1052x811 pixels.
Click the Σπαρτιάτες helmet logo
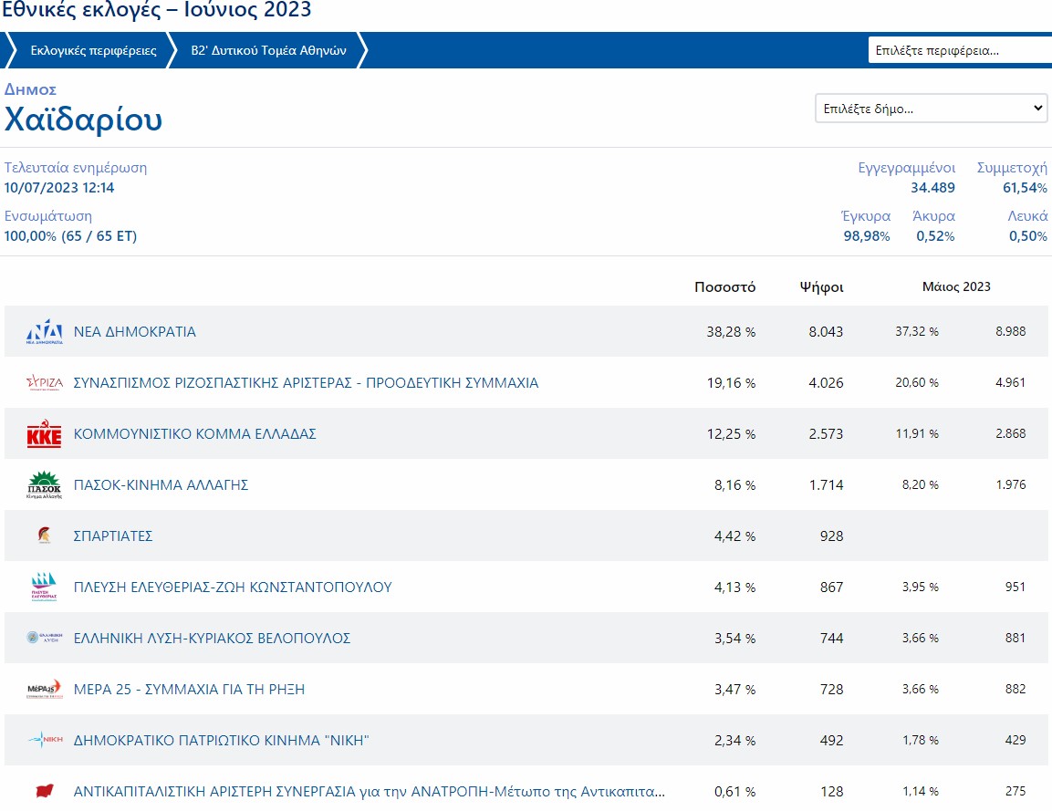45,535
